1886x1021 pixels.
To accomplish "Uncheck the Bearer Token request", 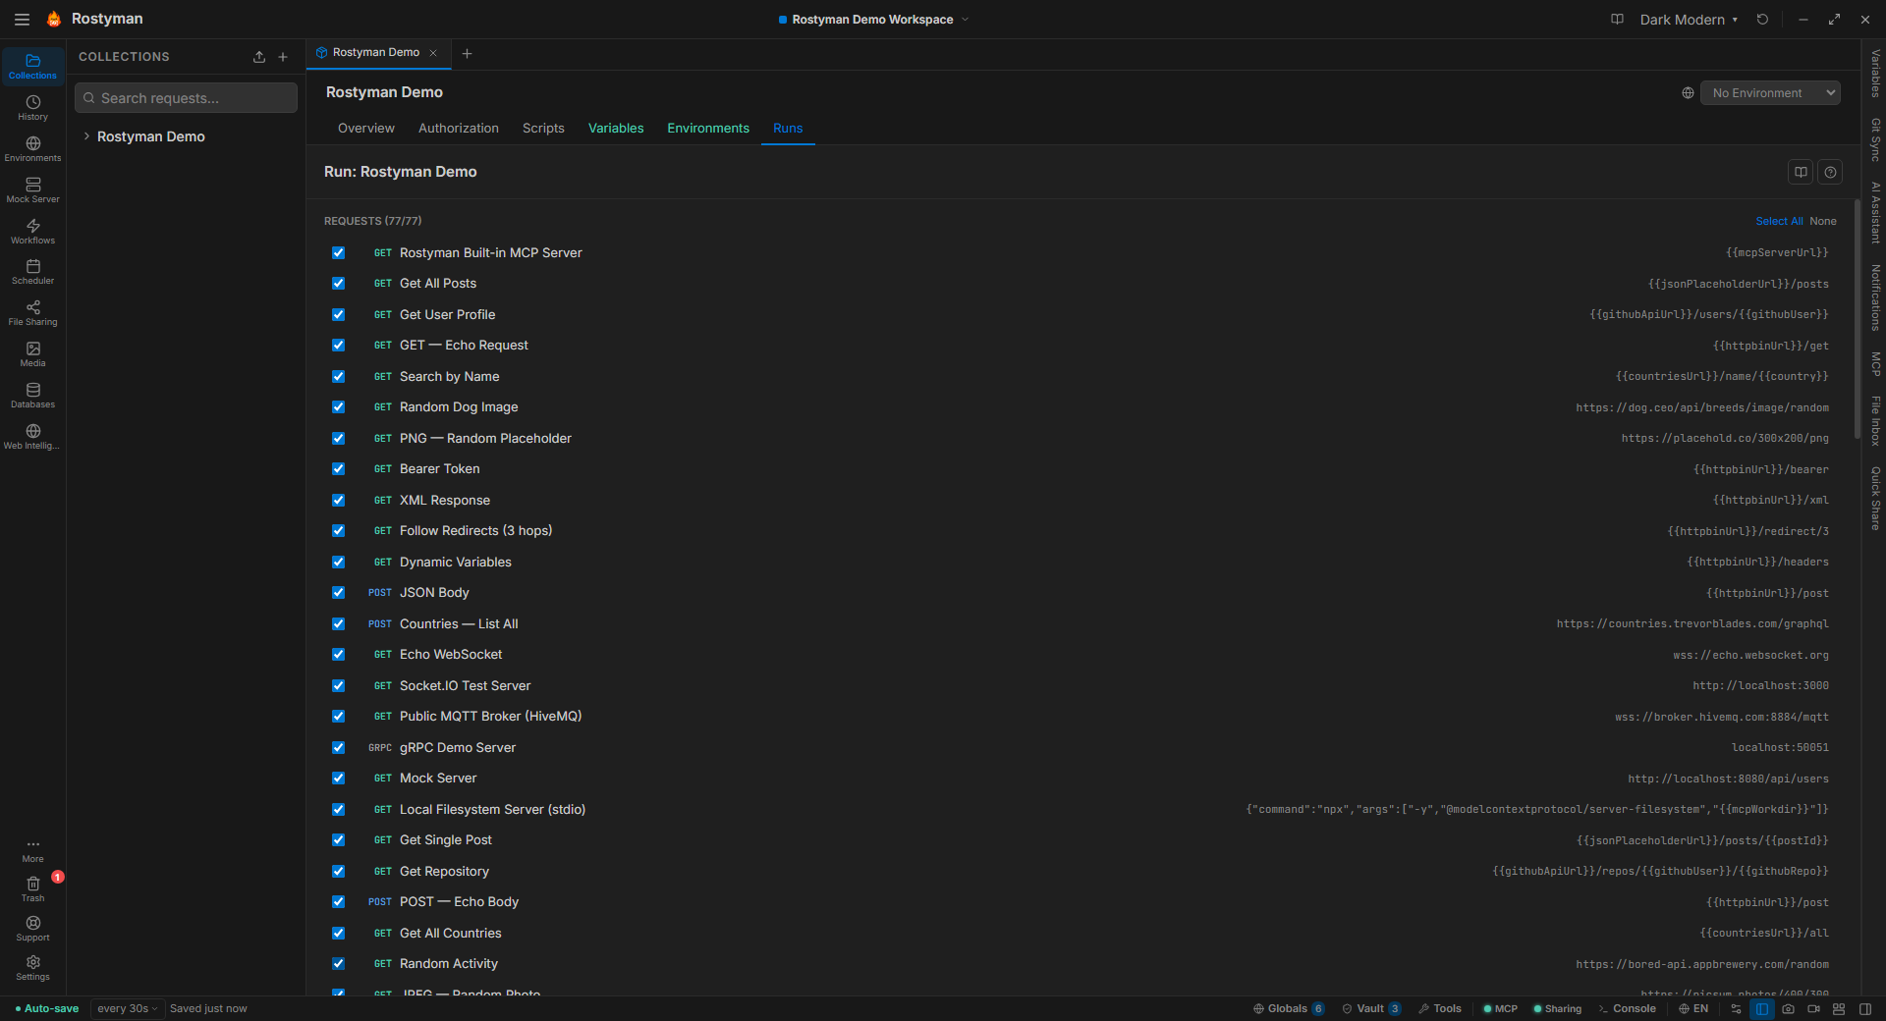I will [x=338, y=468].
